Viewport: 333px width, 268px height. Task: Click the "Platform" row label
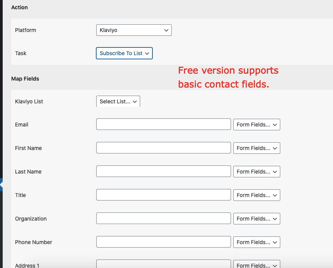(x=25, y=30)
